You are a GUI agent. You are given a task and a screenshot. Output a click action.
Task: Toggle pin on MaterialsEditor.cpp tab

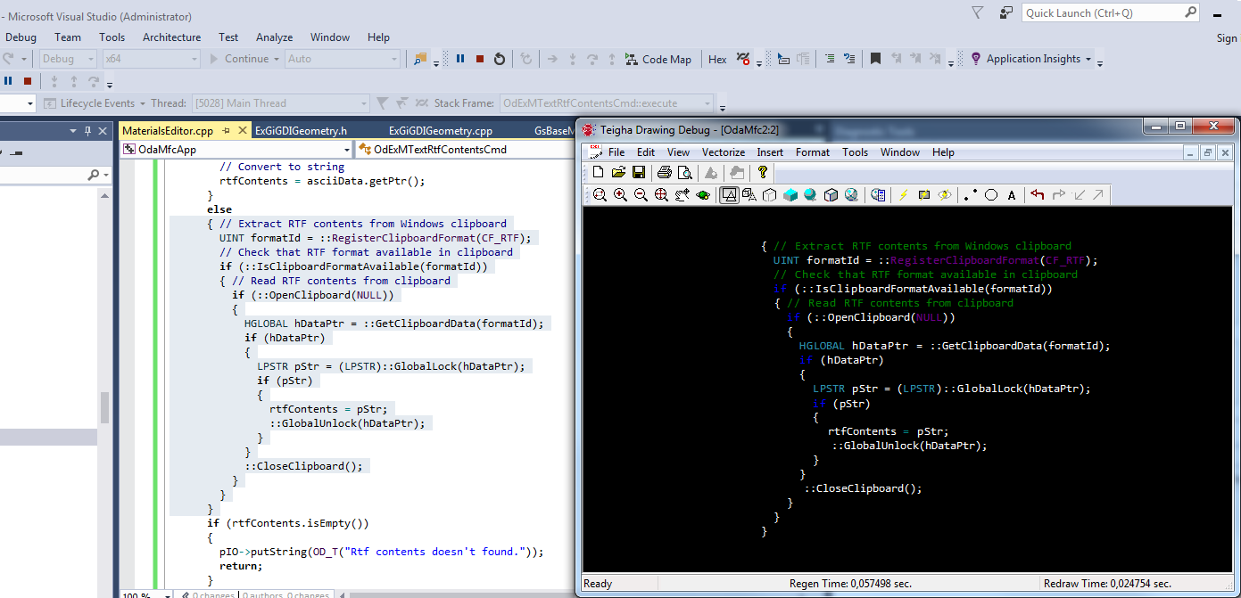(227, 130)
